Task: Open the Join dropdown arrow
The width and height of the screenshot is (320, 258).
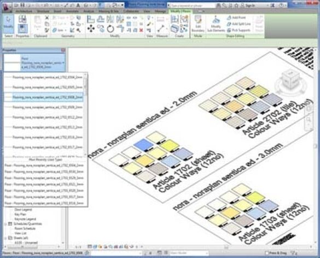Action: coord(66,30)
